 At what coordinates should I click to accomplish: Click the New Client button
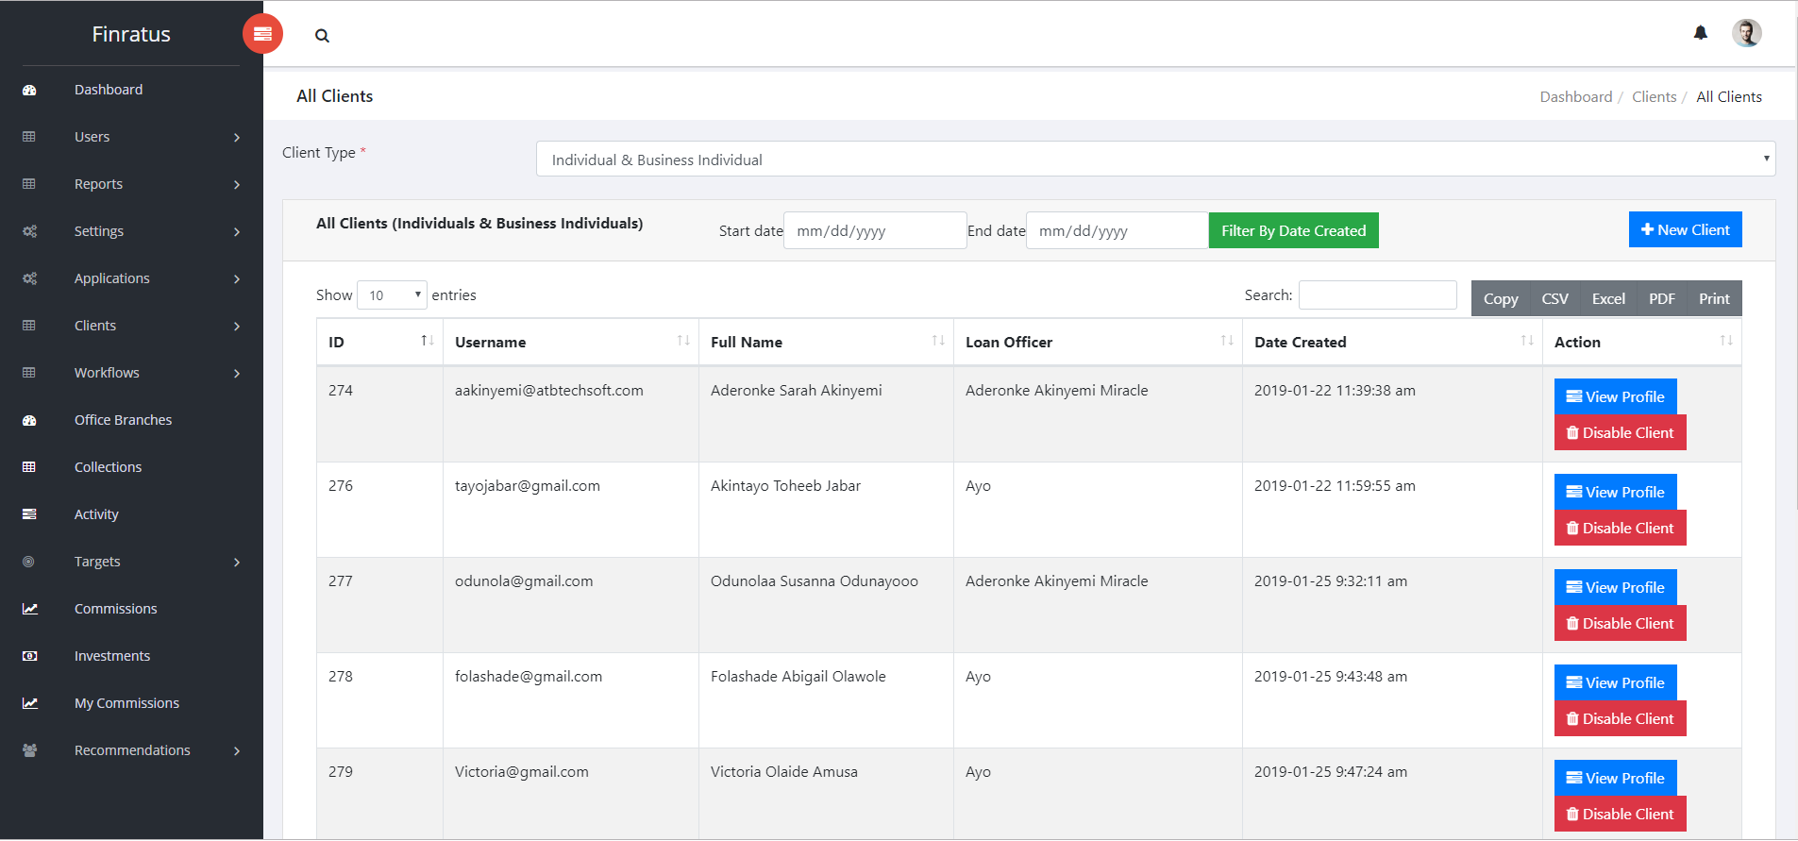point(1685,230)
